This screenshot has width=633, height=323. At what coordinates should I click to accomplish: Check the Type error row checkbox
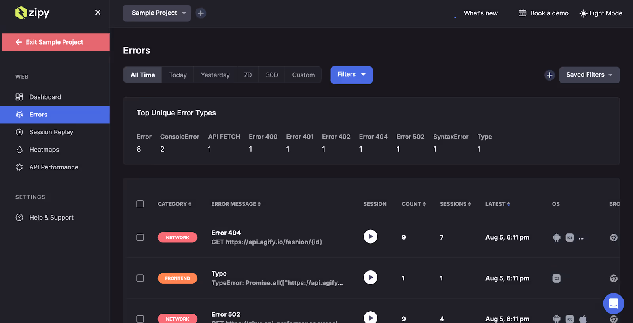[140, 278]
